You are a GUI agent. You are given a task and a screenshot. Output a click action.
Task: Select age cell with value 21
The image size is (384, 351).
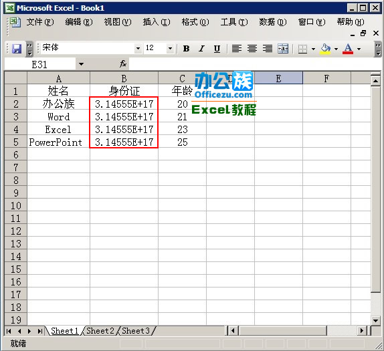click(183, 116)
